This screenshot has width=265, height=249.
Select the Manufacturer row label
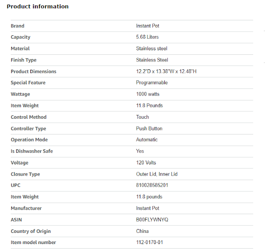tap(26, 208)
